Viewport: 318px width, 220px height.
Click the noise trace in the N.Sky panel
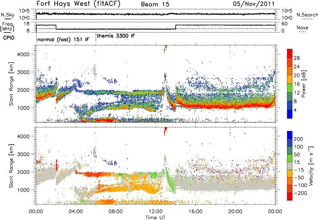point(155,14)
